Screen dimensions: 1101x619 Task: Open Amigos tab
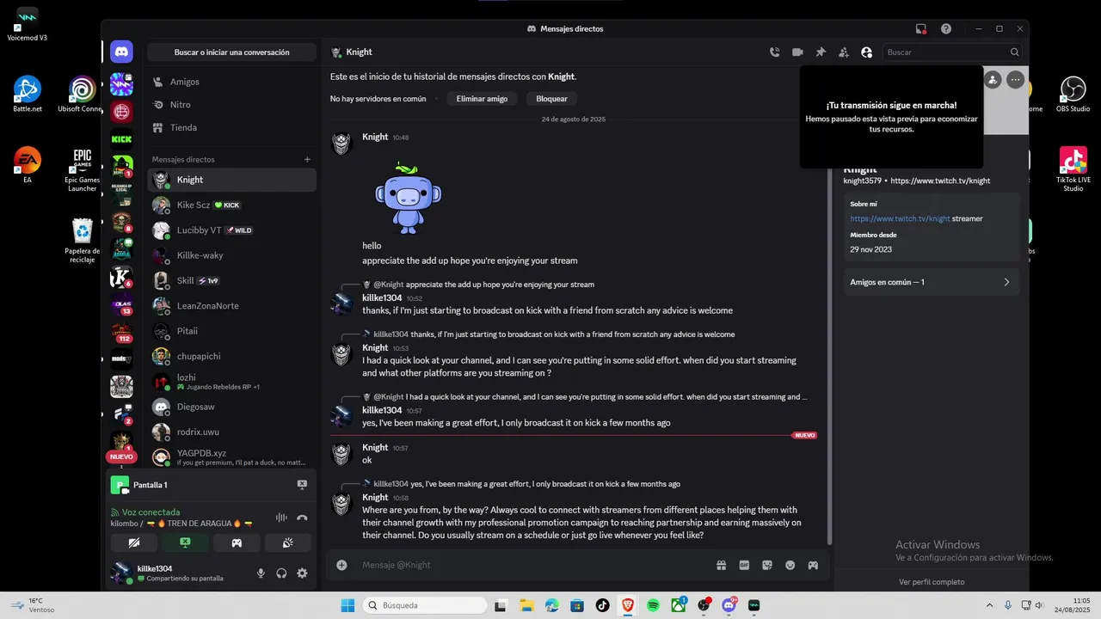(231, 82)
